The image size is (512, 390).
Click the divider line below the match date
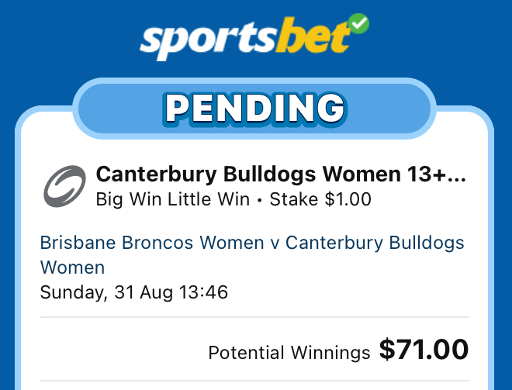click(x=254, y=317)
